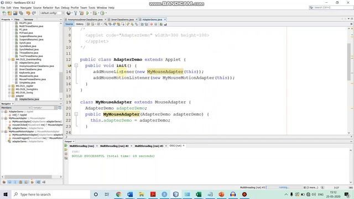Click the Last Edit icon in editor toolbar
This screenshot has height=199, width=354.
click(88, 24)
